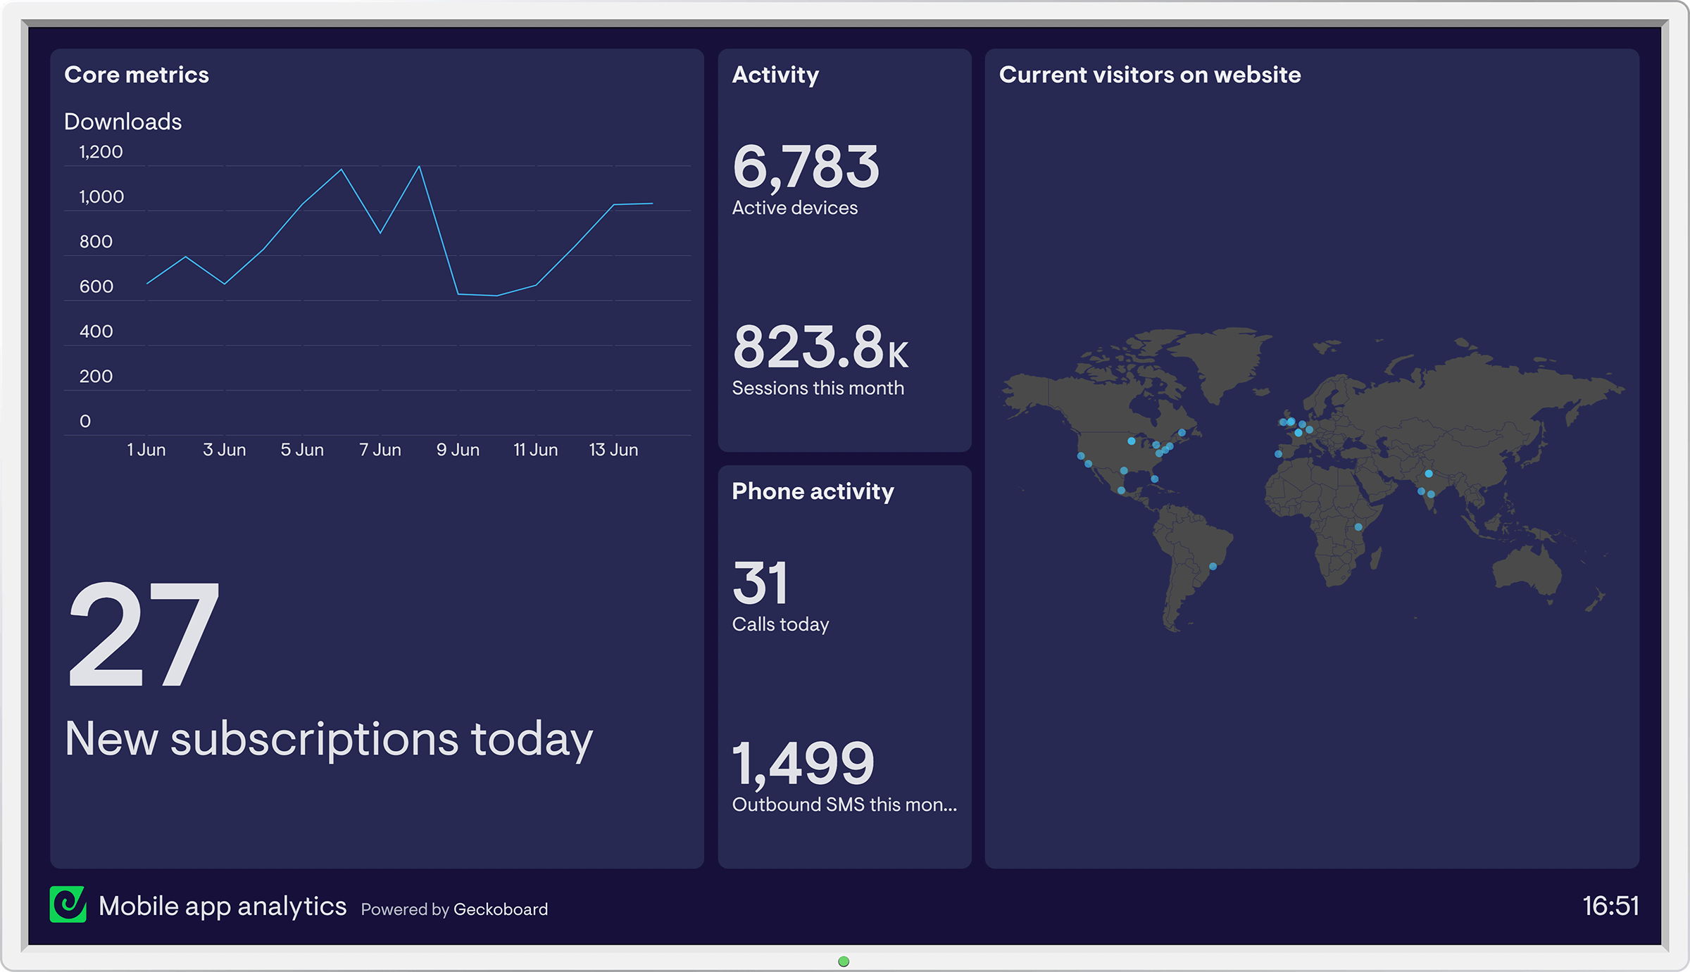Click the 6,783 active devices number

(806, 167)
